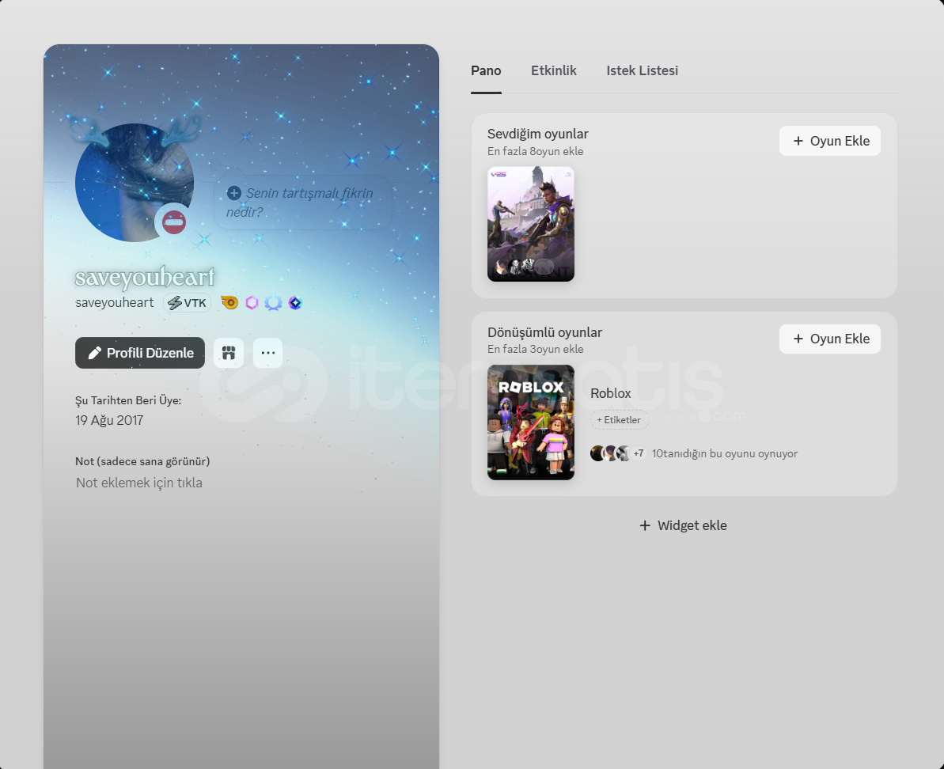
Task: Click "Not eklemek için tıkla" note field
Action: pyautogui.click(x=139, y=483)
